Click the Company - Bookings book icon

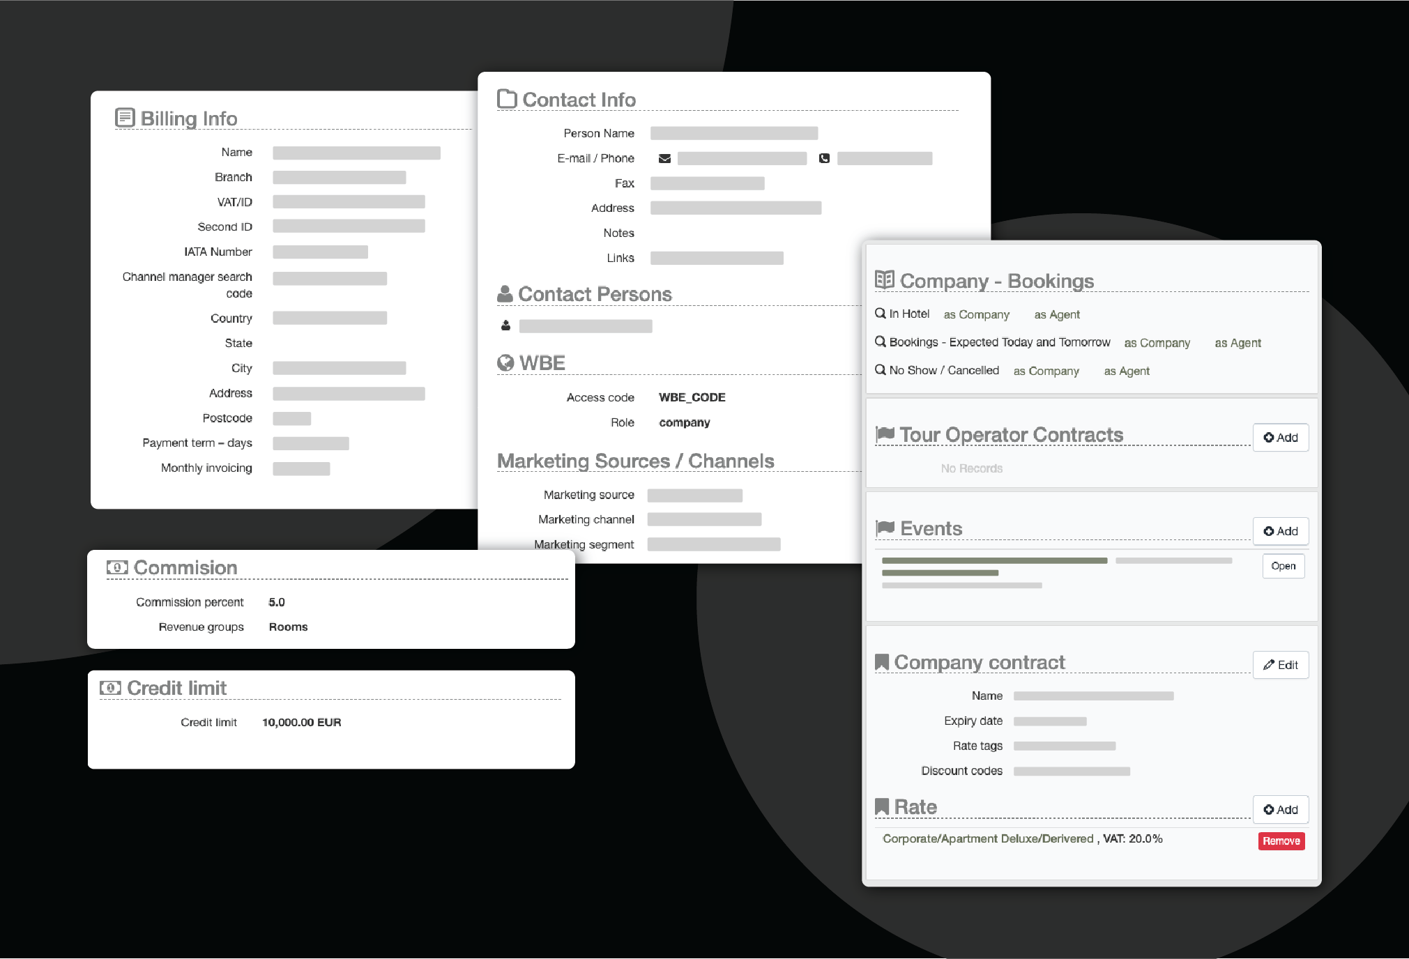coord(884,280)
